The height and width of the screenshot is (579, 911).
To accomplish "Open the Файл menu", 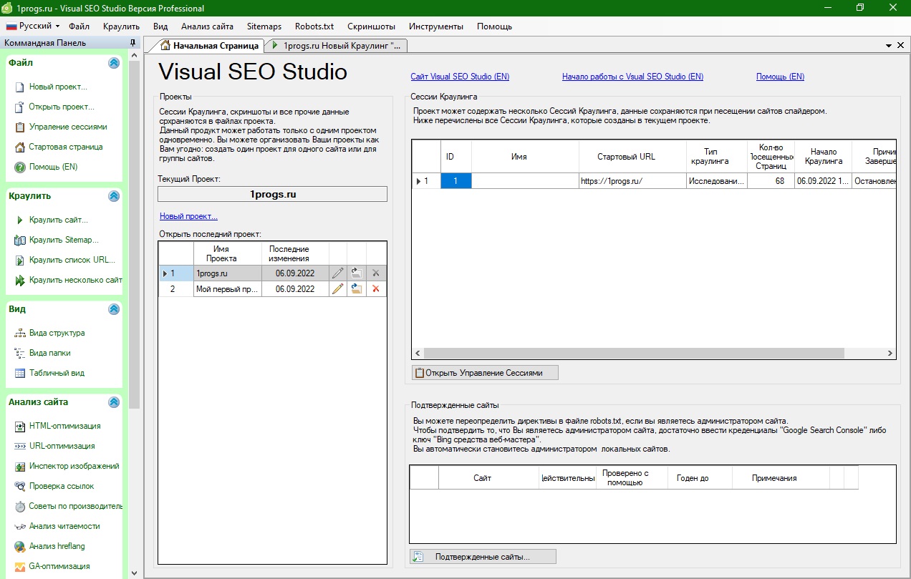I will pos(79,26).
